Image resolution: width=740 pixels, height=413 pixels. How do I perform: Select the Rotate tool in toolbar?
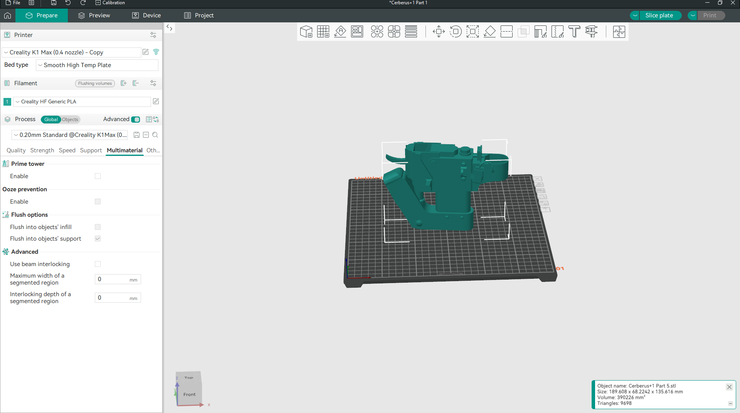pyautogui.click(x=456, y=32)
